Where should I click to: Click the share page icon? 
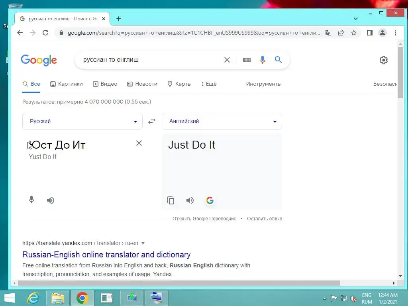341,33
